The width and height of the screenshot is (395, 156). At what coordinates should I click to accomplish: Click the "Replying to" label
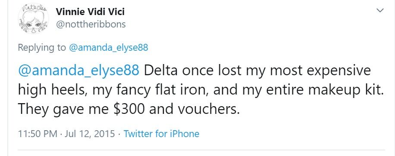coord(42,48)
